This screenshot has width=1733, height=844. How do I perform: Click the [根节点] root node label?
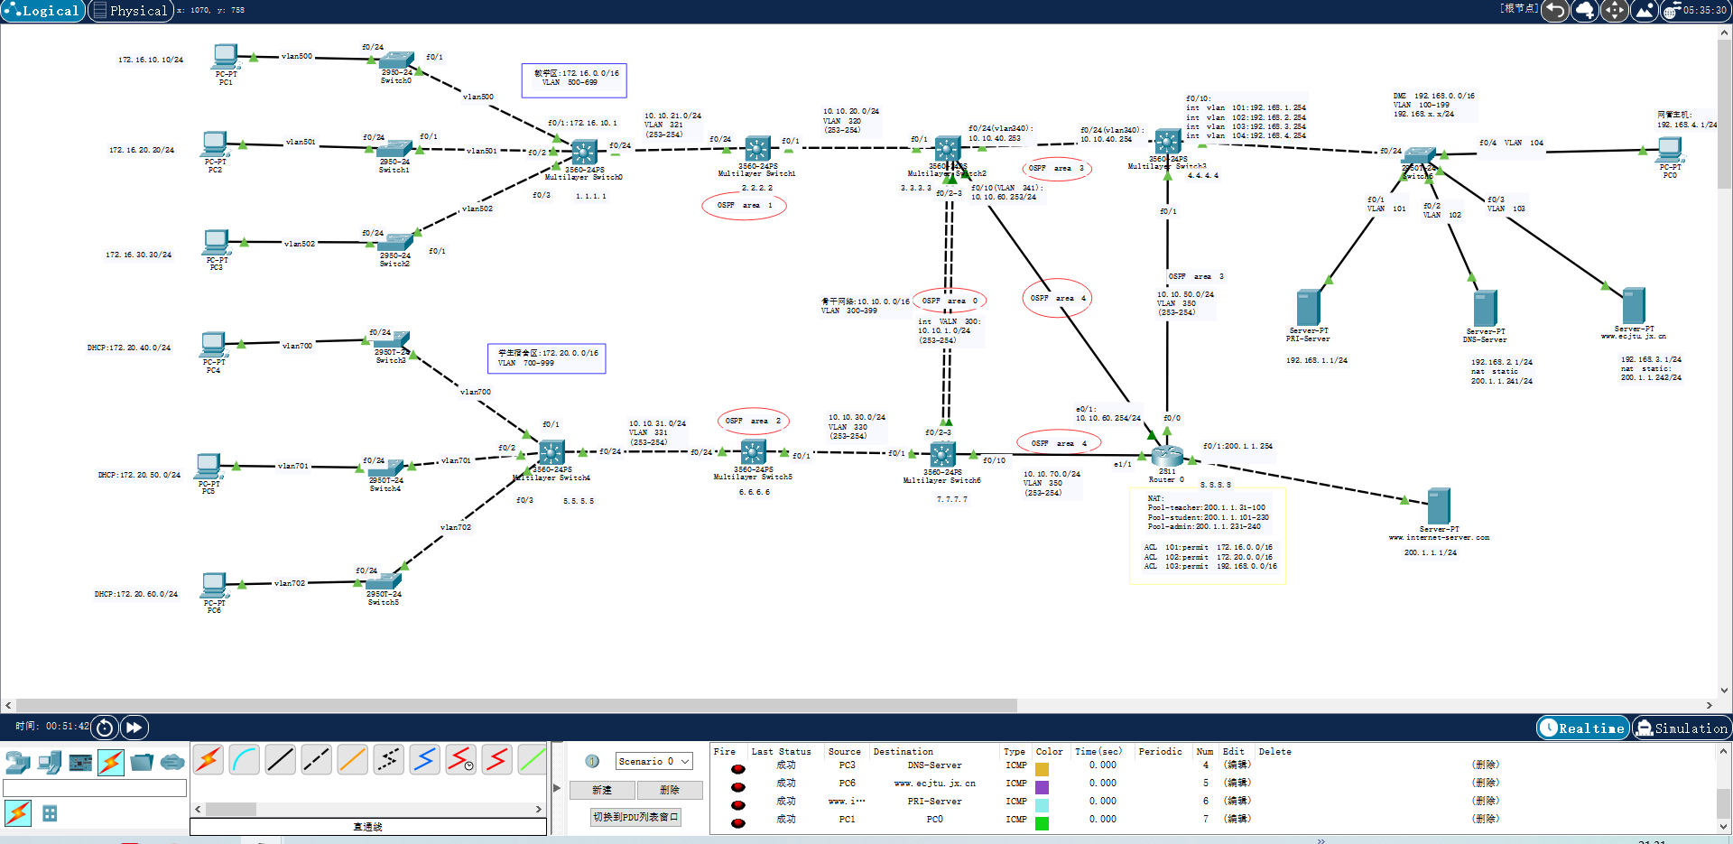tap(1519, 8)
